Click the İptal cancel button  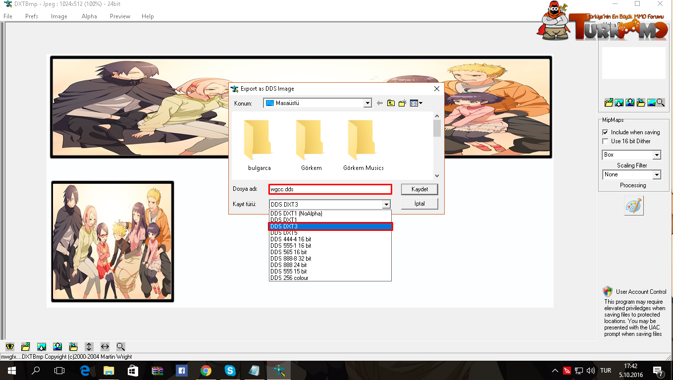[419, 204]
